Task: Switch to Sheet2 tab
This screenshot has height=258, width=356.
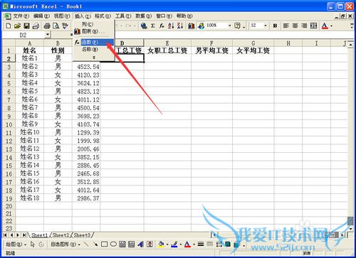Action: pos(61,235)
